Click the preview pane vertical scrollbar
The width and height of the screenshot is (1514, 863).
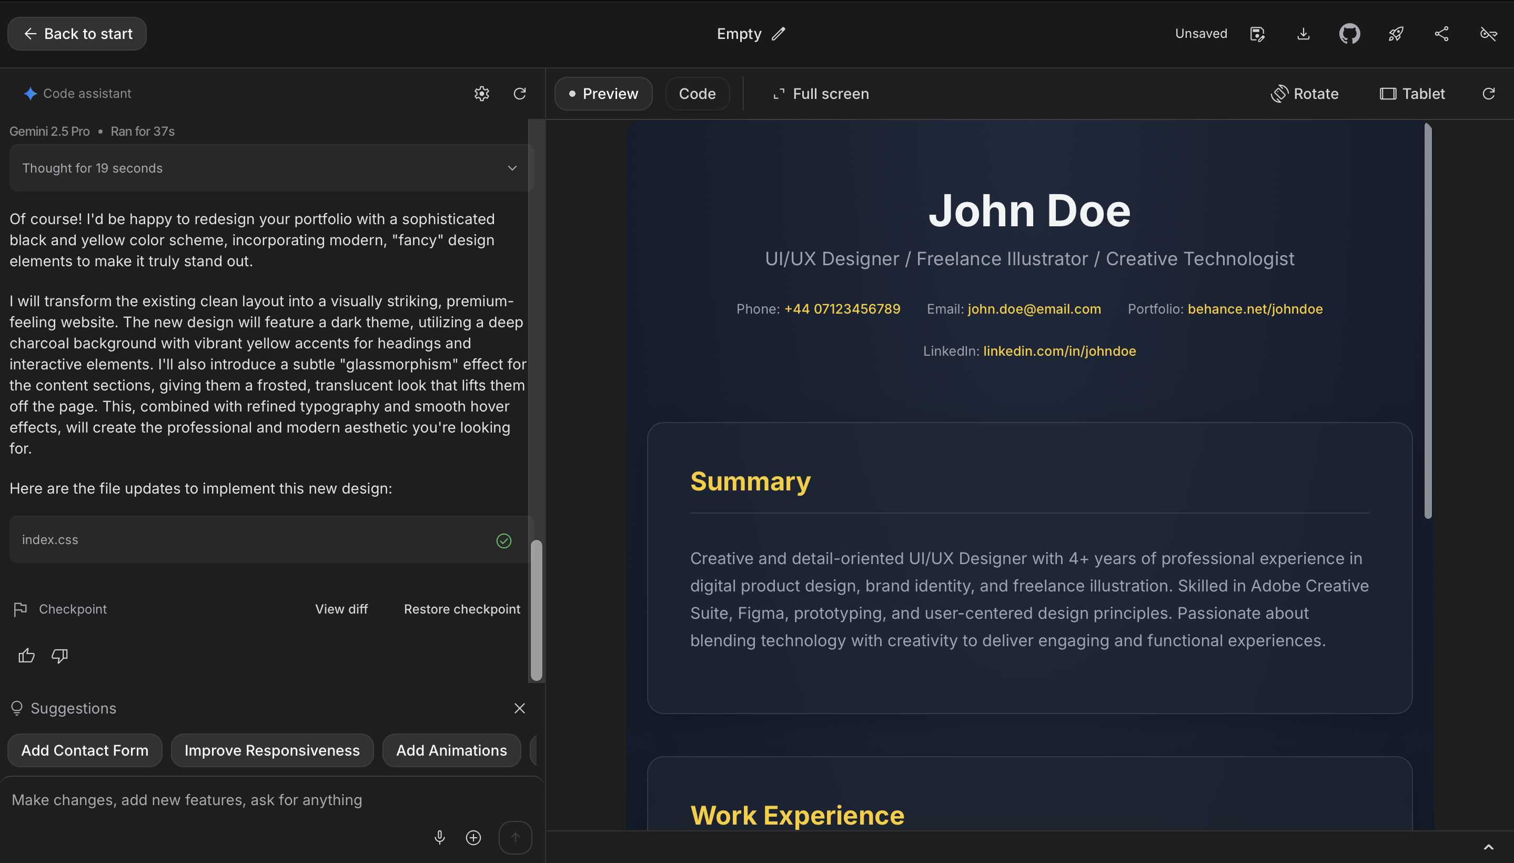1428,320
